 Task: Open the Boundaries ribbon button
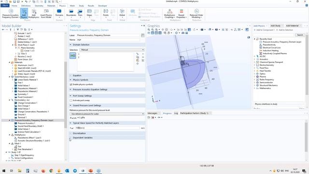pos(71,13)
